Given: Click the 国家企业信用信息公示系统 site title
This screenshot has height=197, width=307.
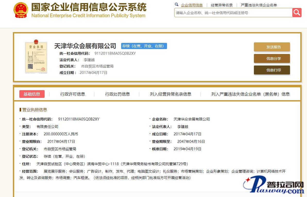Looking at the screenshot, I should point(89,7).
